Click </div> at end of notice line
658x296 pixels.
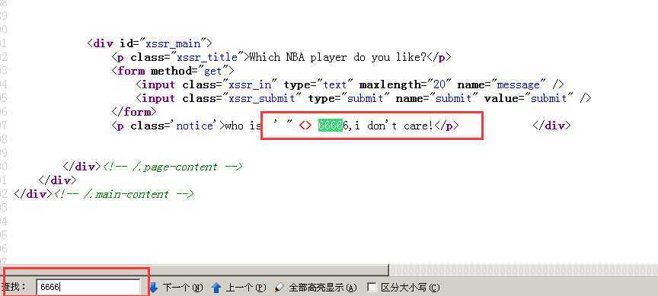point(552,126)
